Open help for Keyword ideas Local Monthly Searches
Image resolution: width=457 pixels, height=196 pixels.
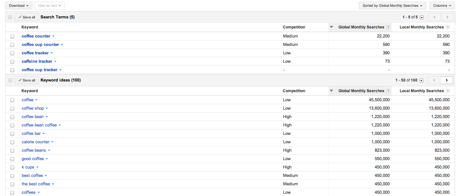click(x=448, y=91)
